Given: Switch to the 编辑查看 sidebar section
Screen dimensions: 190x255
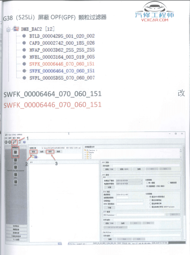Looking at the screenshot, I should click(16, 229).
